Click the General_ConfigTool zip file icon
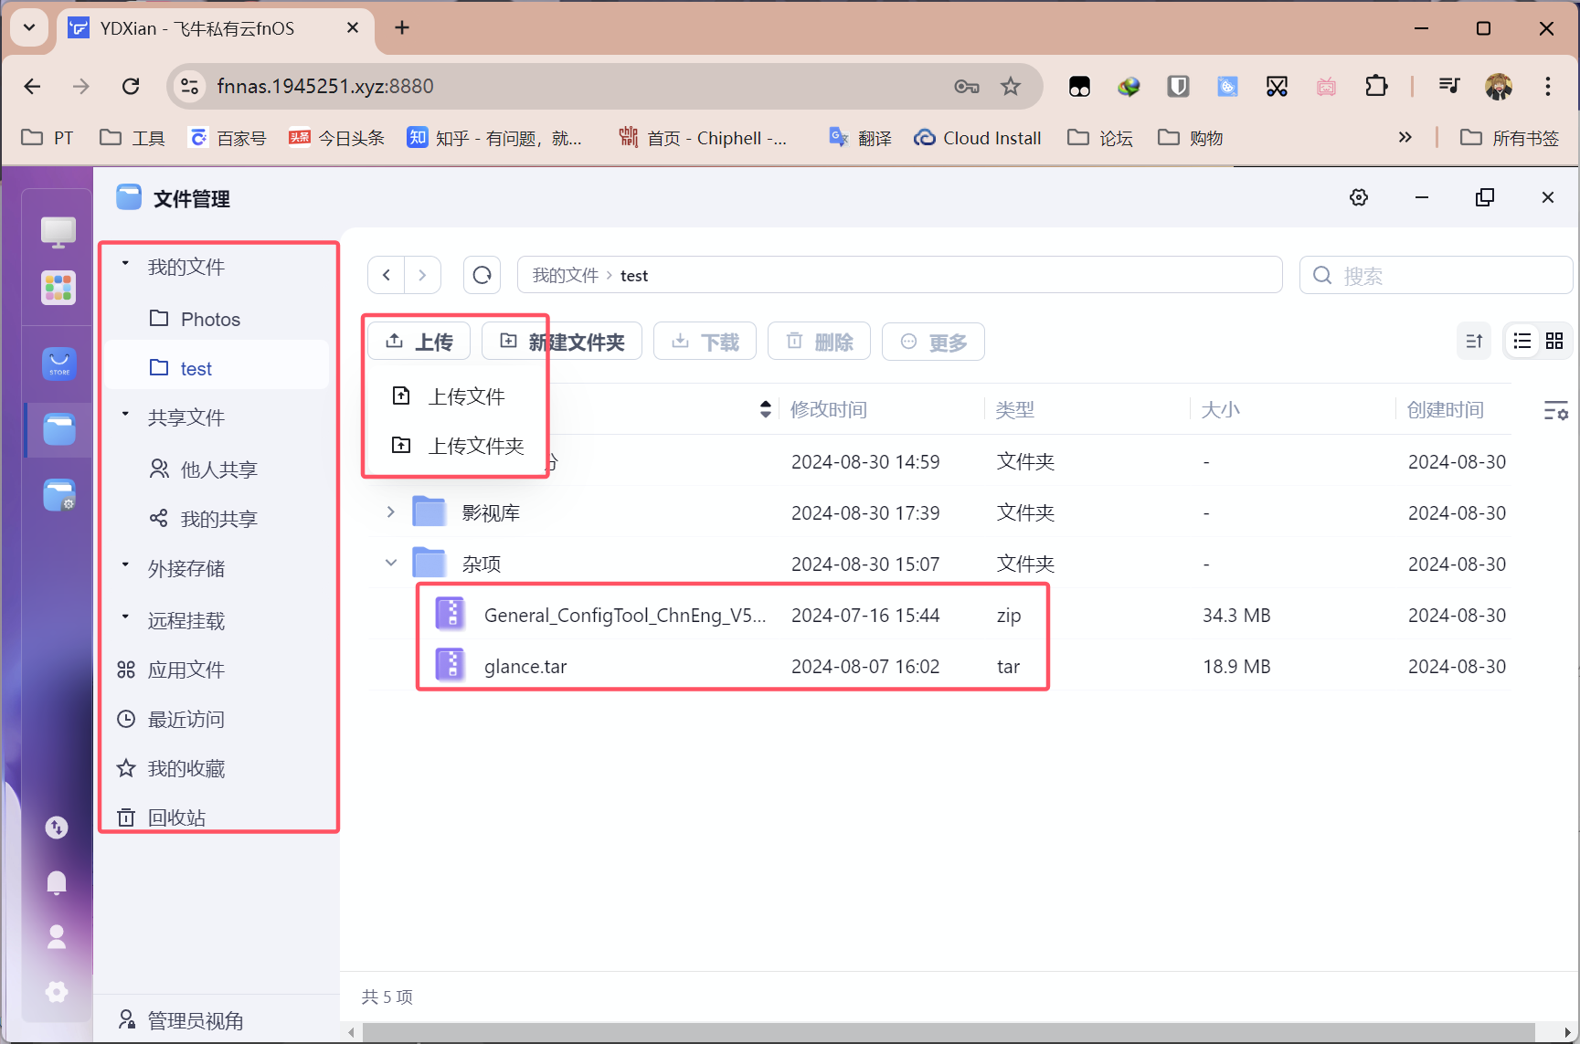 click(x=451, y=614)
